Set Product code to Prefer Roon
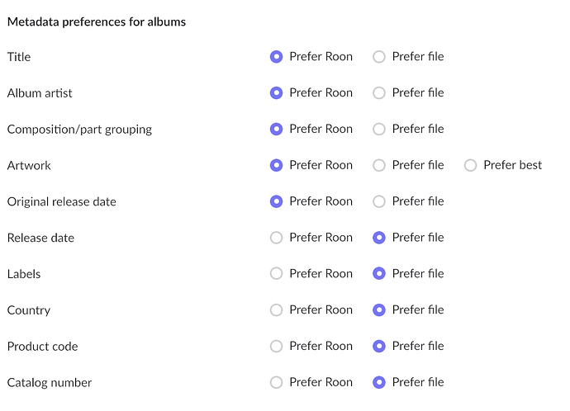This screenshot has width=570, height=411. click(x=277, y=346)
